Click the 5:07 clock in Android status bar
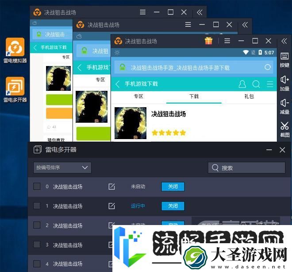Screen dimensions: 292x272 269,53
